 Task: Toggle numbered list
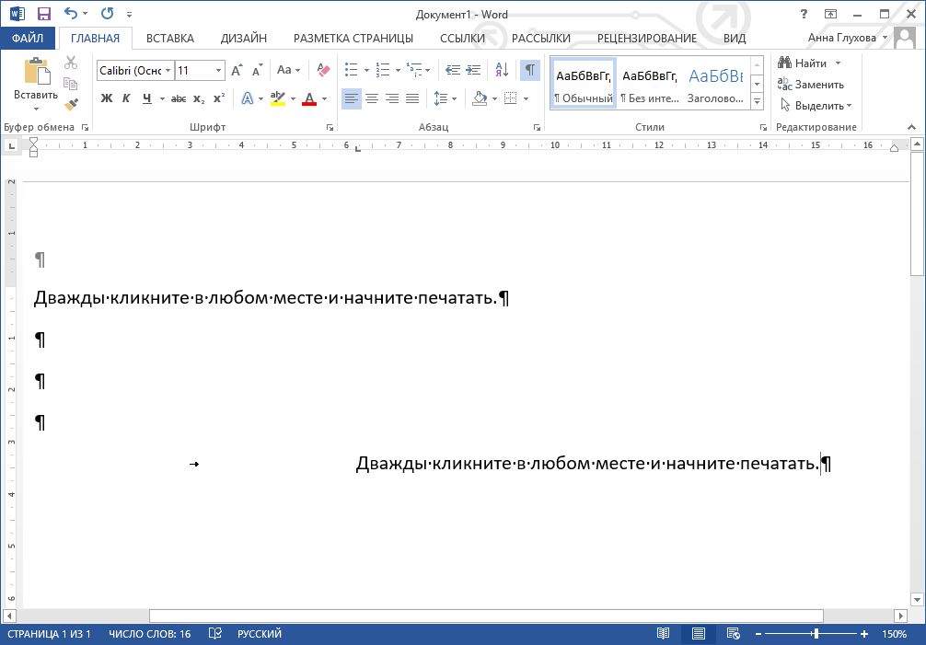click(383, 70)
